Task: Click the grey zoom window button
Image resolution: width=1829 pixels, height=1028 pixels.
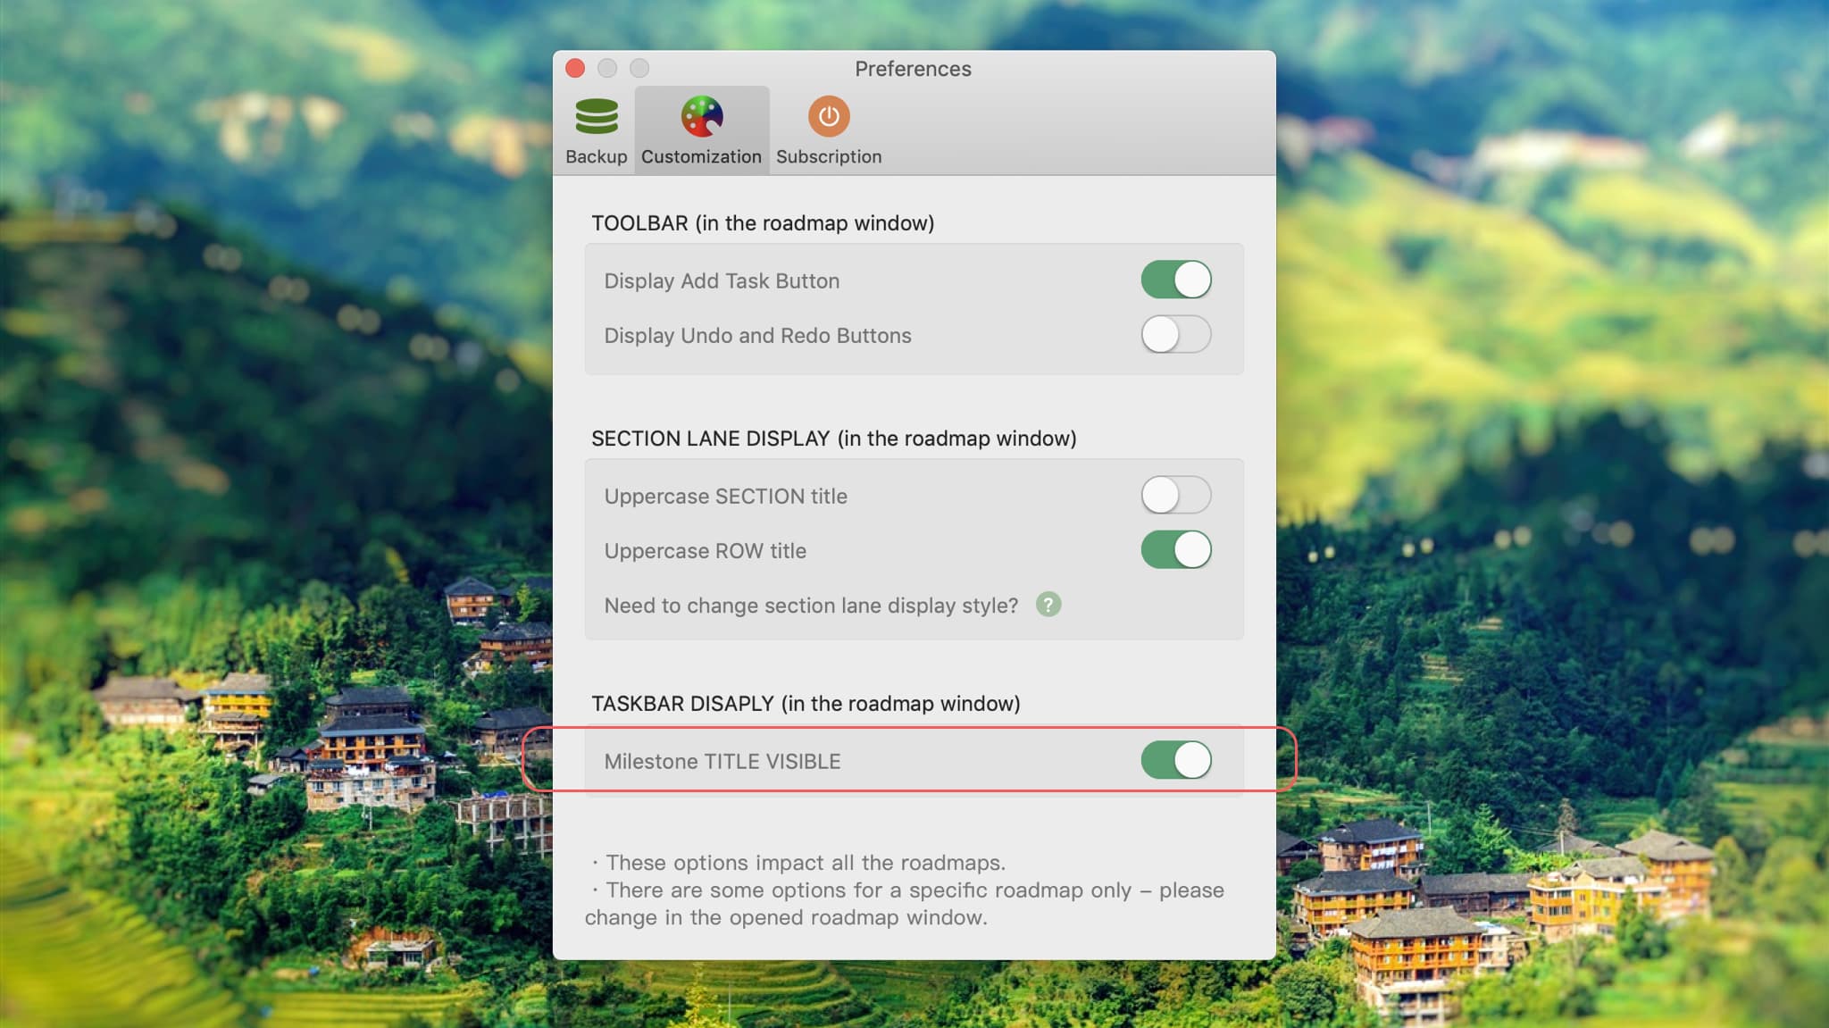Action: (x=639, y=68)
